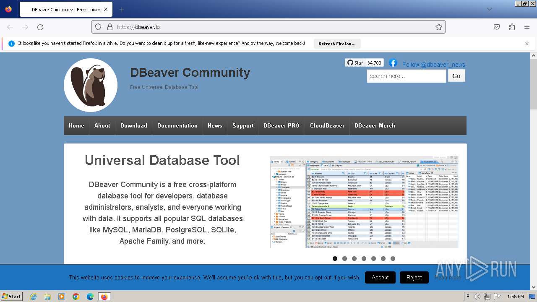The width and height of the screenshot is (537, 302).
Task: Click the Go search button
Action: tap(456, 76)
